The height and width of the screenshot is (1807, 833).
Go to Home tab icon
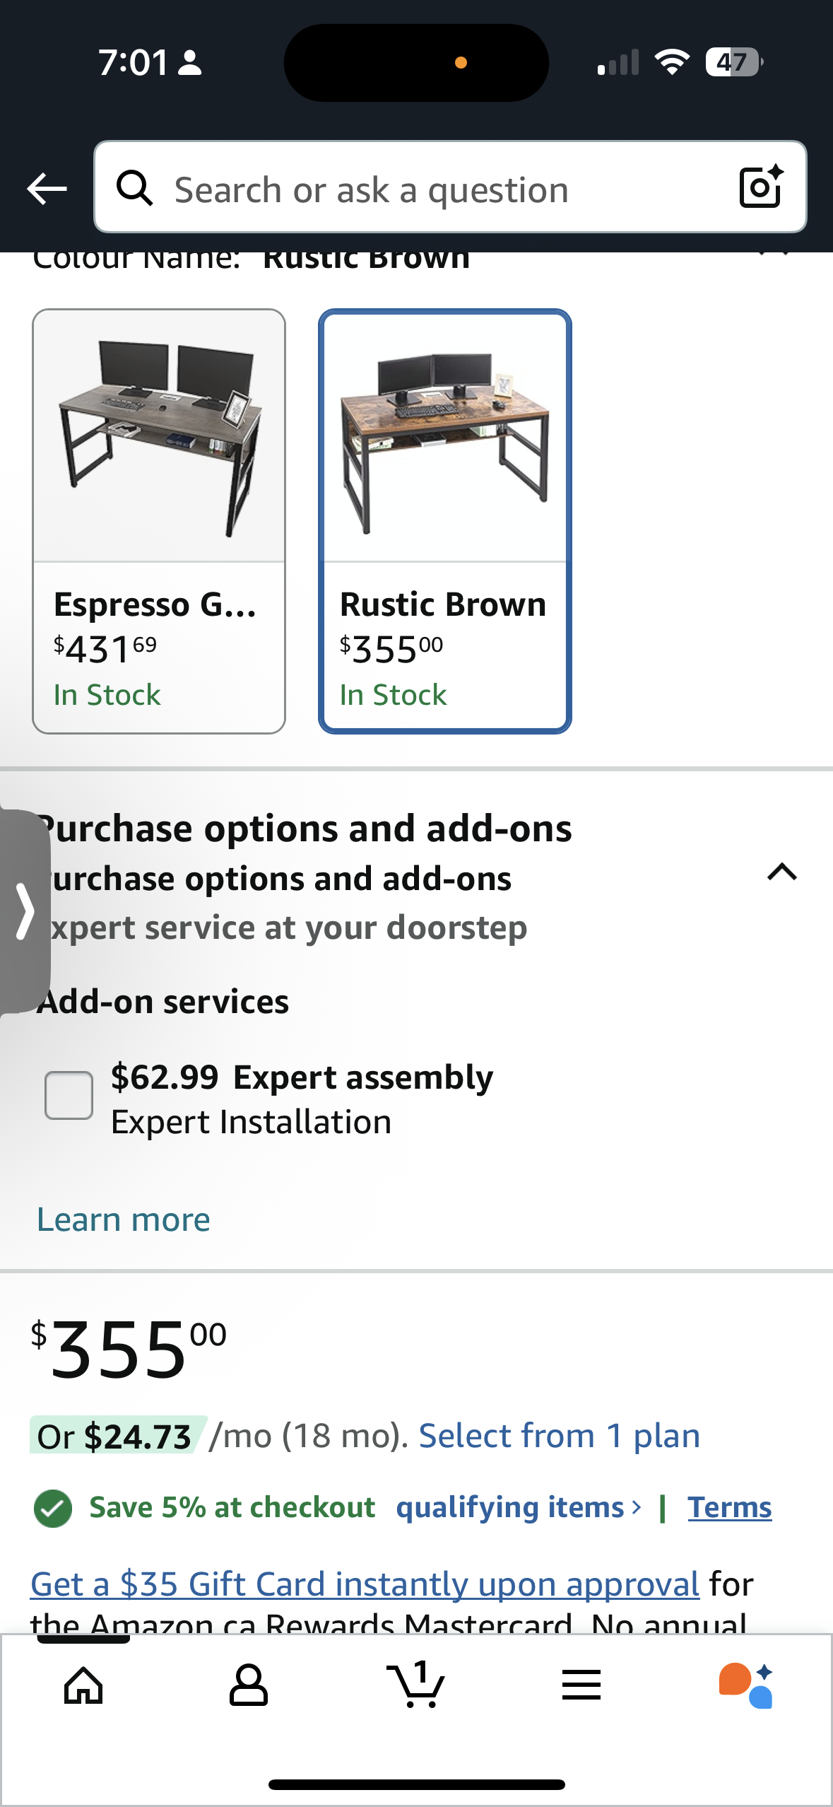point(83,1685)
